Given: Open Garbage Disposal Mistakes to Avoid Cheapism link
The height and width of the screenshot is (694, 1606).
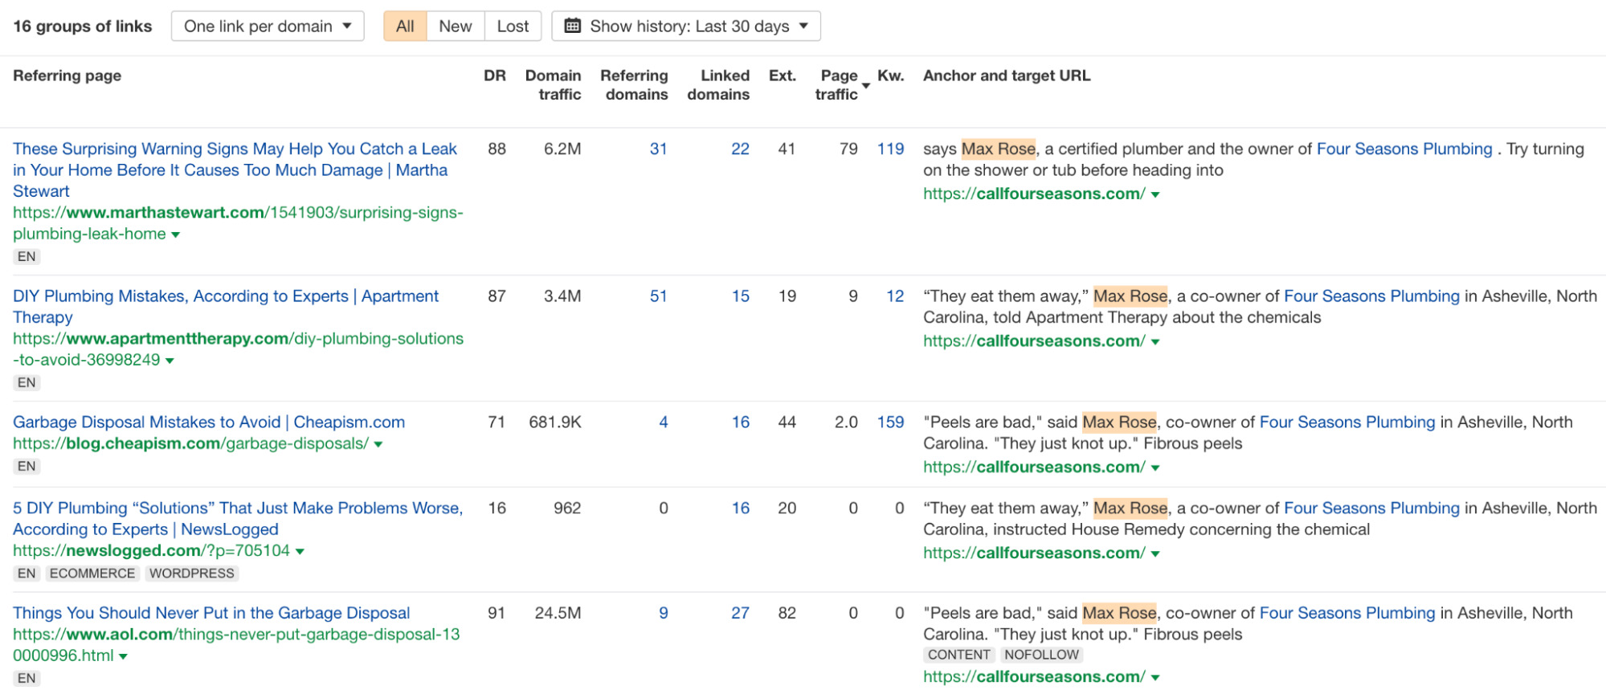Looking at the screenshot, I should (x=209, y=422).
